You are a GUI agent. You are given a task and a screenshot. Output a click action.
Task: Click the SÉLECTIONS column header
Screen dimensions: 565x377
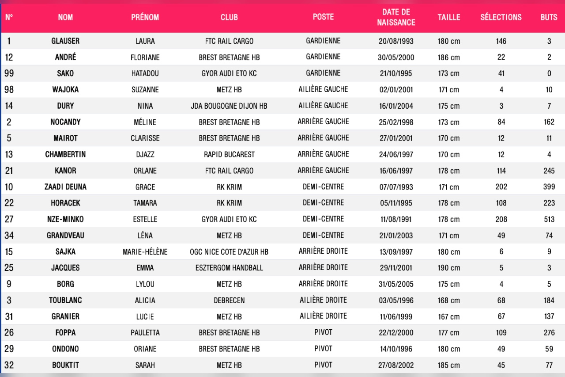click(x=501, y=17)
